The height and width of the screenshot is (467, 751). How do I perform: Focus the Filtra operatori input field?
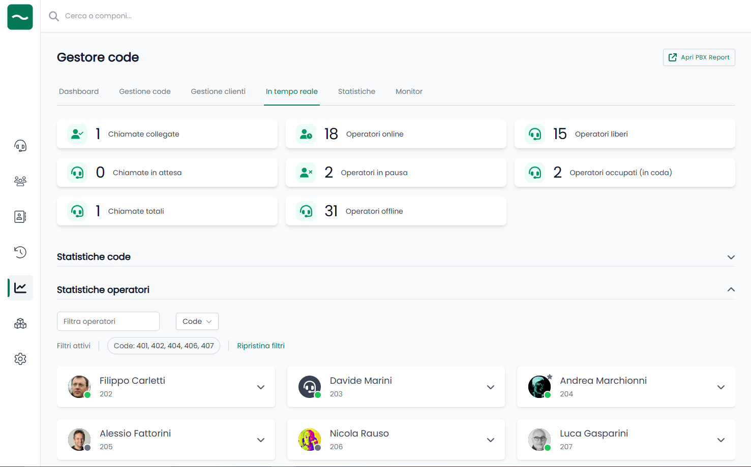(x=108, y=321)
